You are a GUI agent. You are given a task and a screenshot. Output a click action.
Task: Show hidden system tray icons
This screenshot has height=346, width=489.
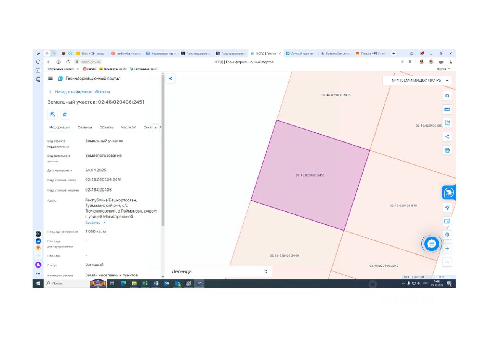(403, 283)
